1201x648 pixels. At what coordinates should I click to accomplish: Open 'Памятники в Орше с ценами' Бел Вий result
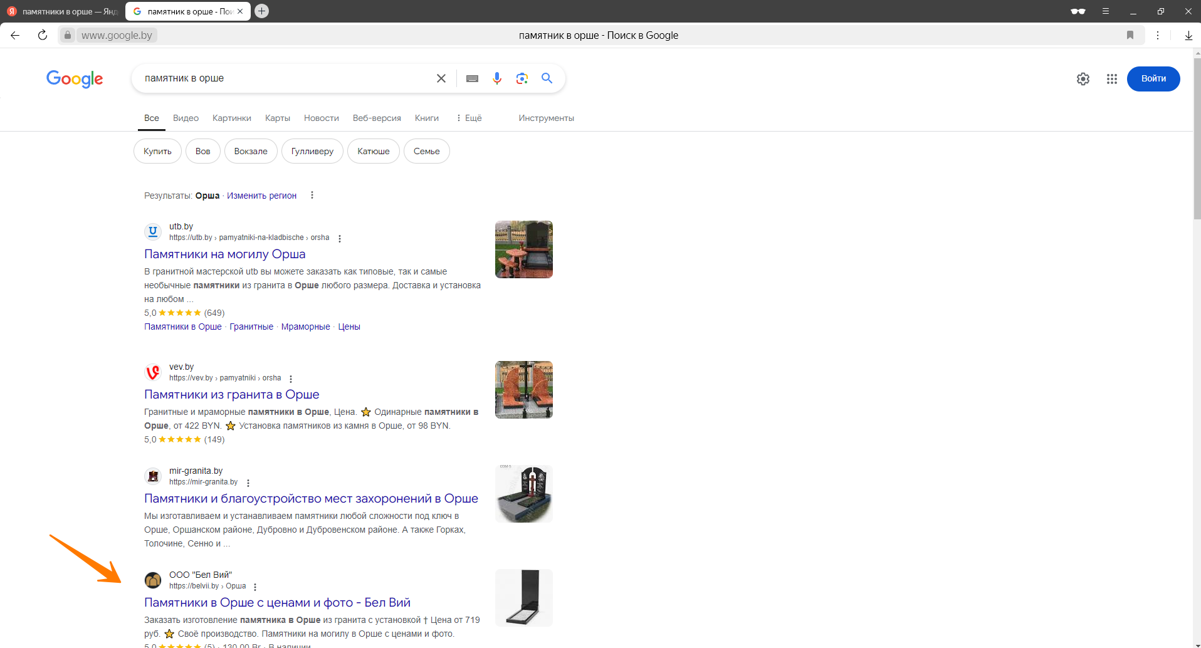[277, 602]
